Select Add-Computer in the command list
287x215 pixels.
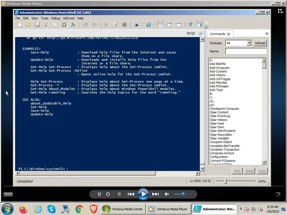point(219,68)
